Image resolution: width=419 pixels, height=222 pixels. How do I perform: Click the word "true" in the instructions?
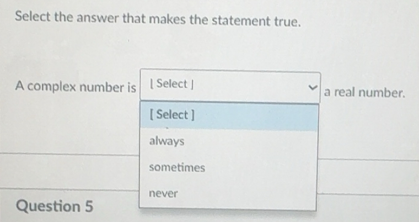(x=288, y=22)
